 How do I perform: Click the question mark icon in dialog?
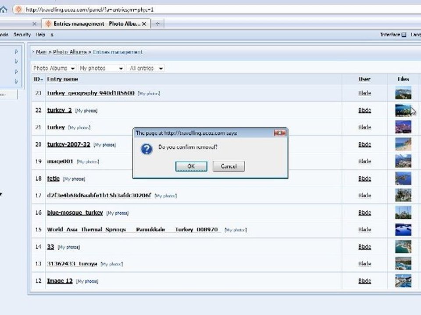pyautogui.click(x=146, y=149)
